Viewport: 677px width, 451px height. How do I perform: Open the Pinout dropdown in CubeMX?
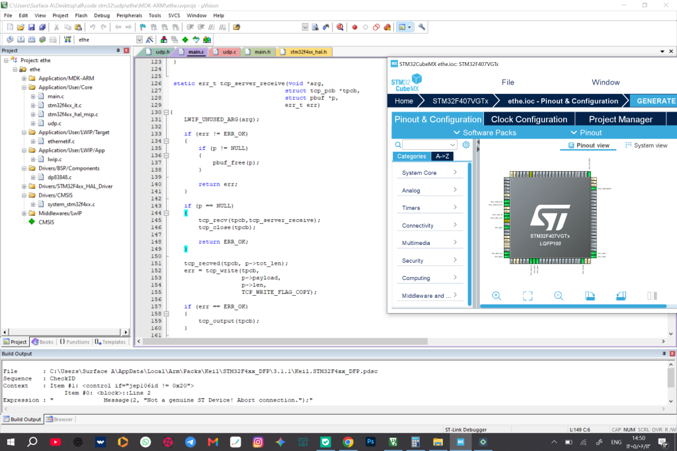coord(586,133)
